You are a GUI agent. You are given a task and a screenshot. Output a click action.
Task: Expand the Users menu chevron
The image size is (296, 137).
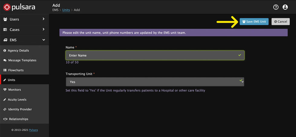(x=44, y=19)
